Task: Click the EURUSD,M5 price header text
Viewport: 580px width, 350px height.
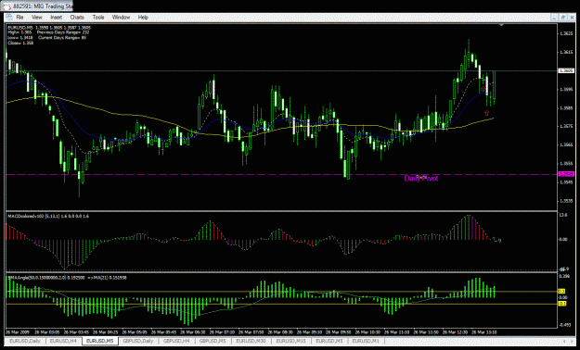Action: pyautogui.click(x=49, y=28)
